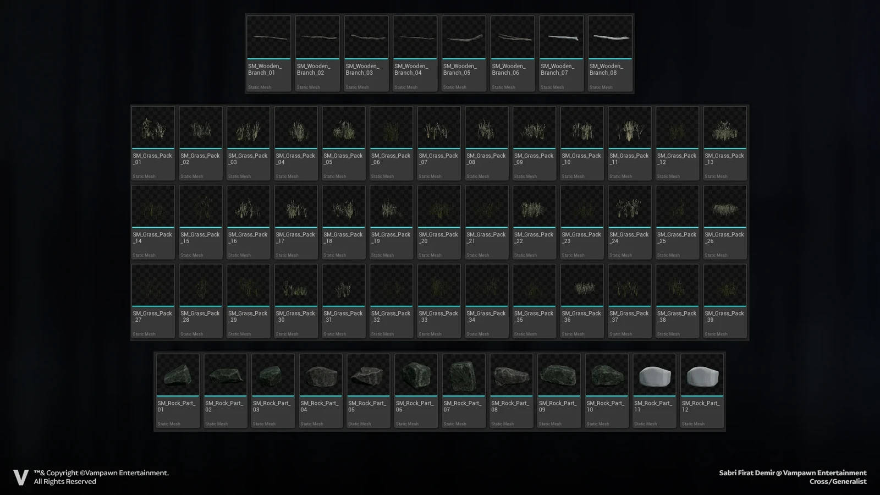
Task: Pick the SM_Rock_Part_09 static mesh
Action: [559, 391]
